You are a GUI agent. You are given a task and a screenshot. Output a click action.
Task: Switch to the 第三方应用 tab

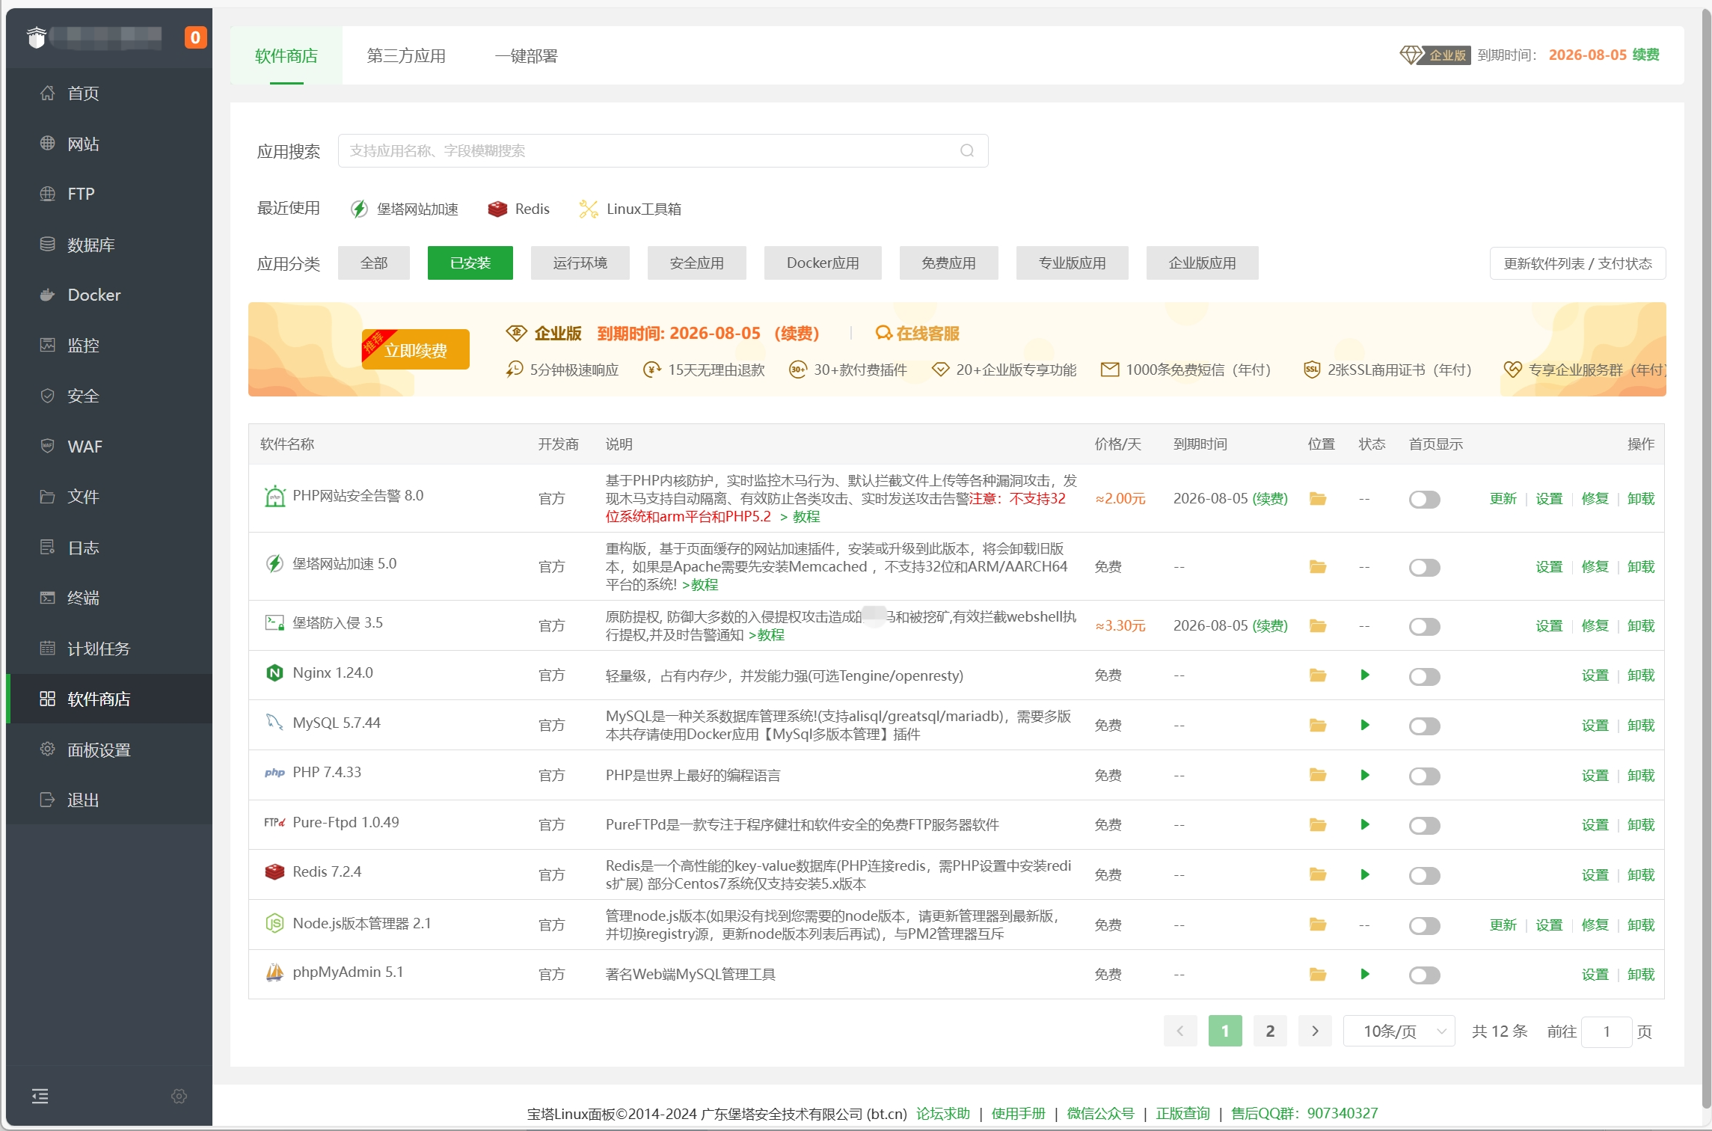[406, 56]
